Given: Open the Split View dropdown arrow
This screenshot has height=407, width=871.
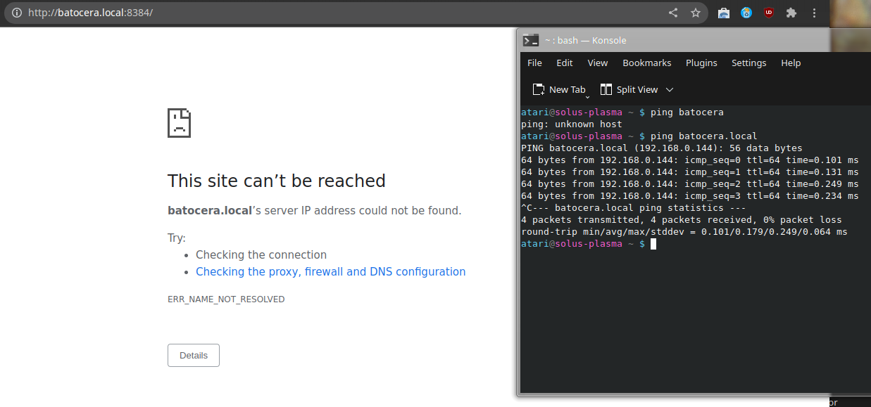Looking at the screenshot, I should click(x=669, y=89).
